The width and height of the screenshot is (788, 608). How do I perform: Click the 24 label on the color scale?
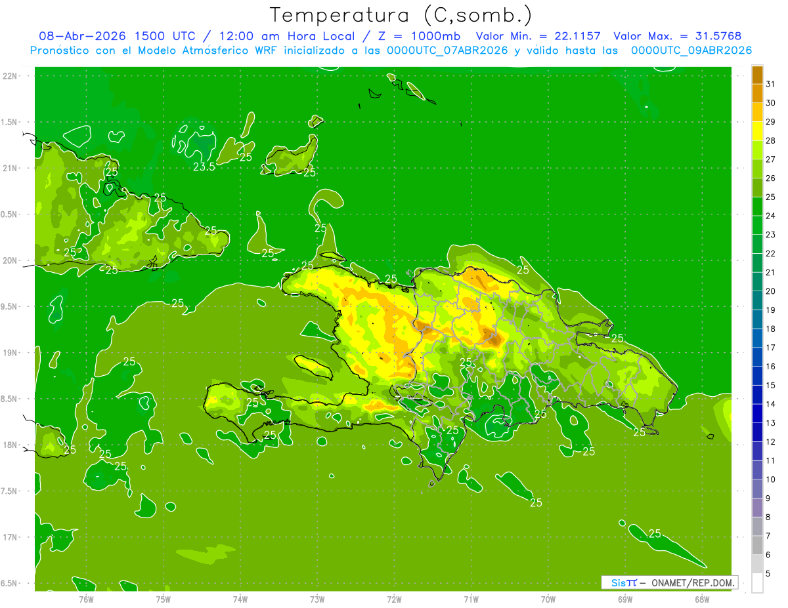771,216
